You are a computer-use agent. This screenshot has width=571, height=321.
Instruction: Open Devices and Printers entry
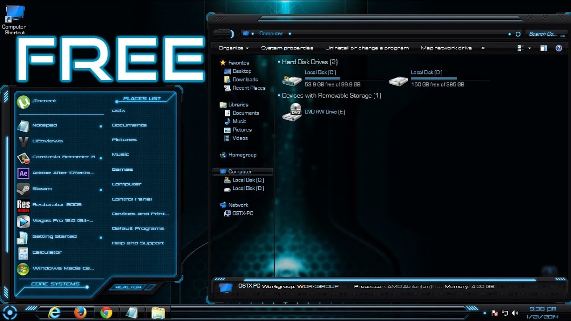(x=140, y=214)
